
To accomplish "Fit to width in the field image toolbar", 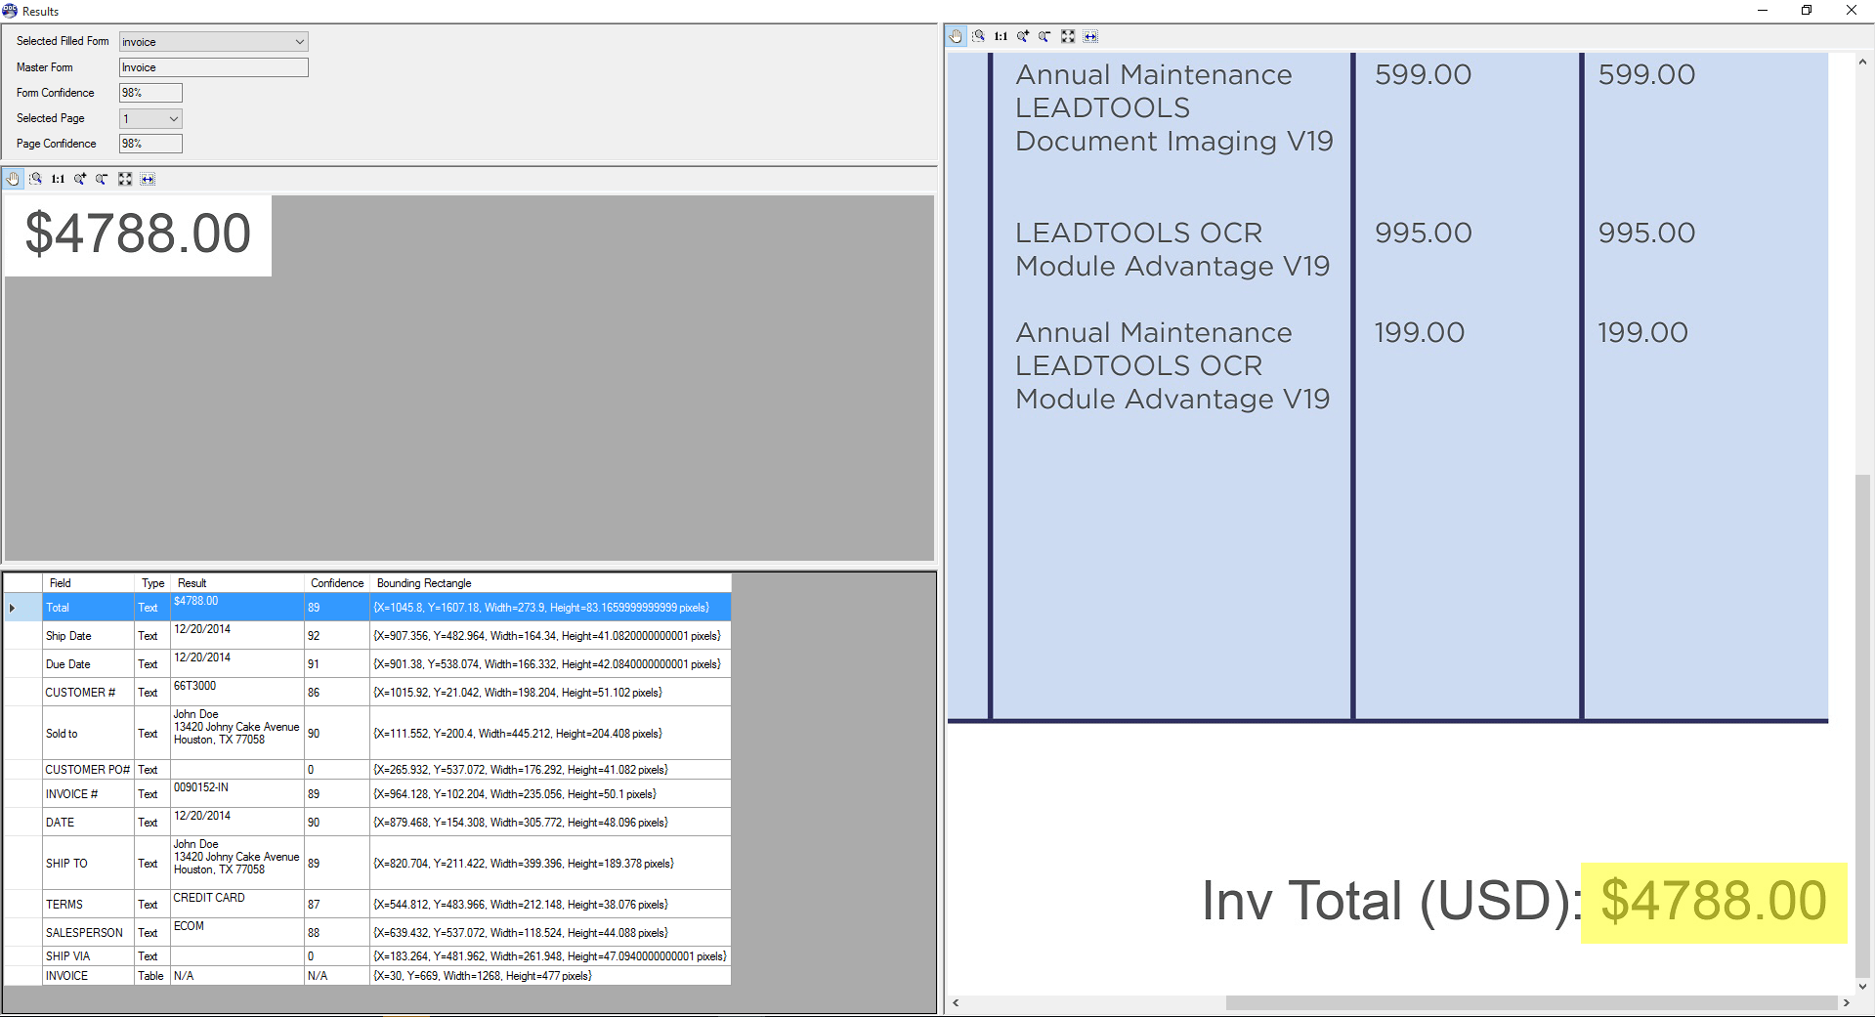I will (148, 179).
